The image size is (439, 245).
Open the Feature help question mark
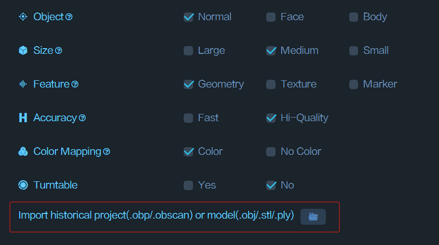click(x=75, y=84)
